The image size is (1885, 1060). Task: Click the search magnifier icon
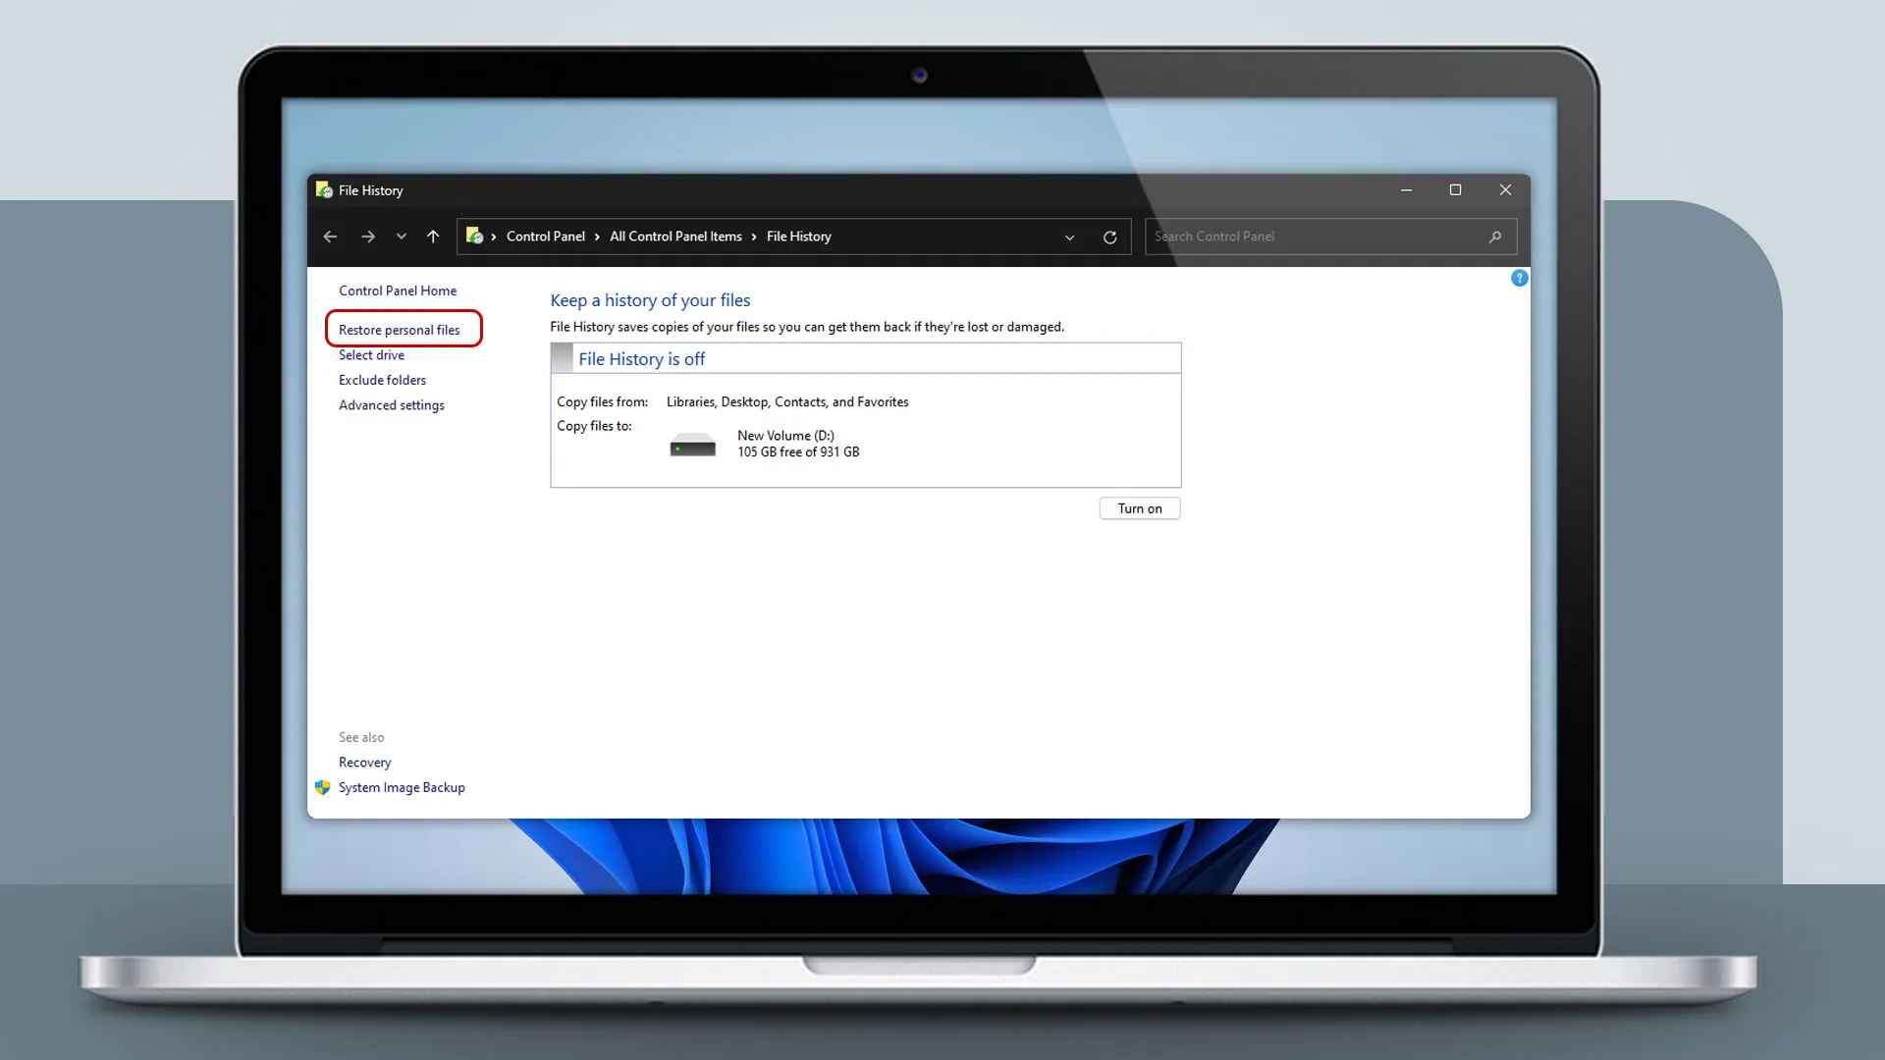(1495, 237)
